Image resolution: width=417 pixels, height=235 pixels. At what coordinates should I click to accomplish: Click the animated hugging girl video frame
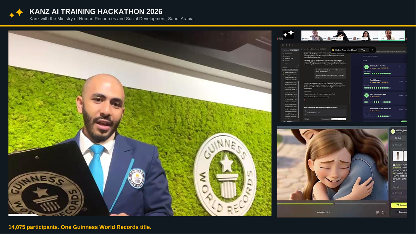[x=333, y=165]
